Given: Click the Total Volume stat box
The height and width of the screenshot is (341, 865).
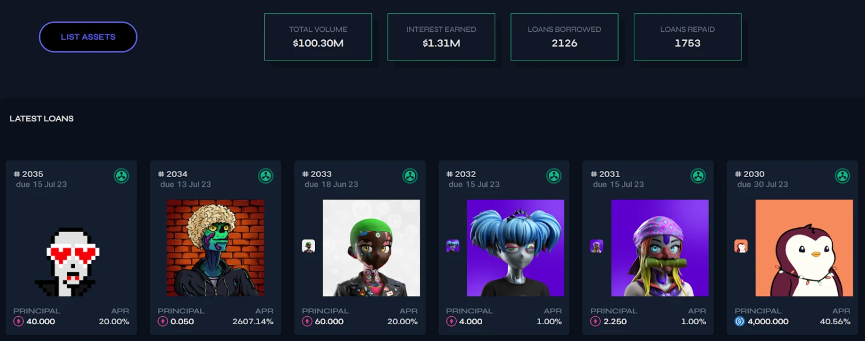Looking at the screenshot, I should [318, 37].
